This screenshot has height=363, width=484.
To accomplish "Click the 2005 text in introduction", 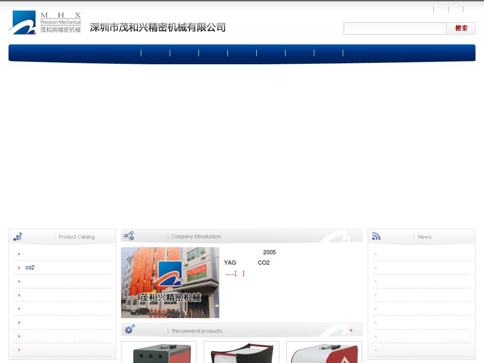I will pyautogui.click(x=269, y=252).
